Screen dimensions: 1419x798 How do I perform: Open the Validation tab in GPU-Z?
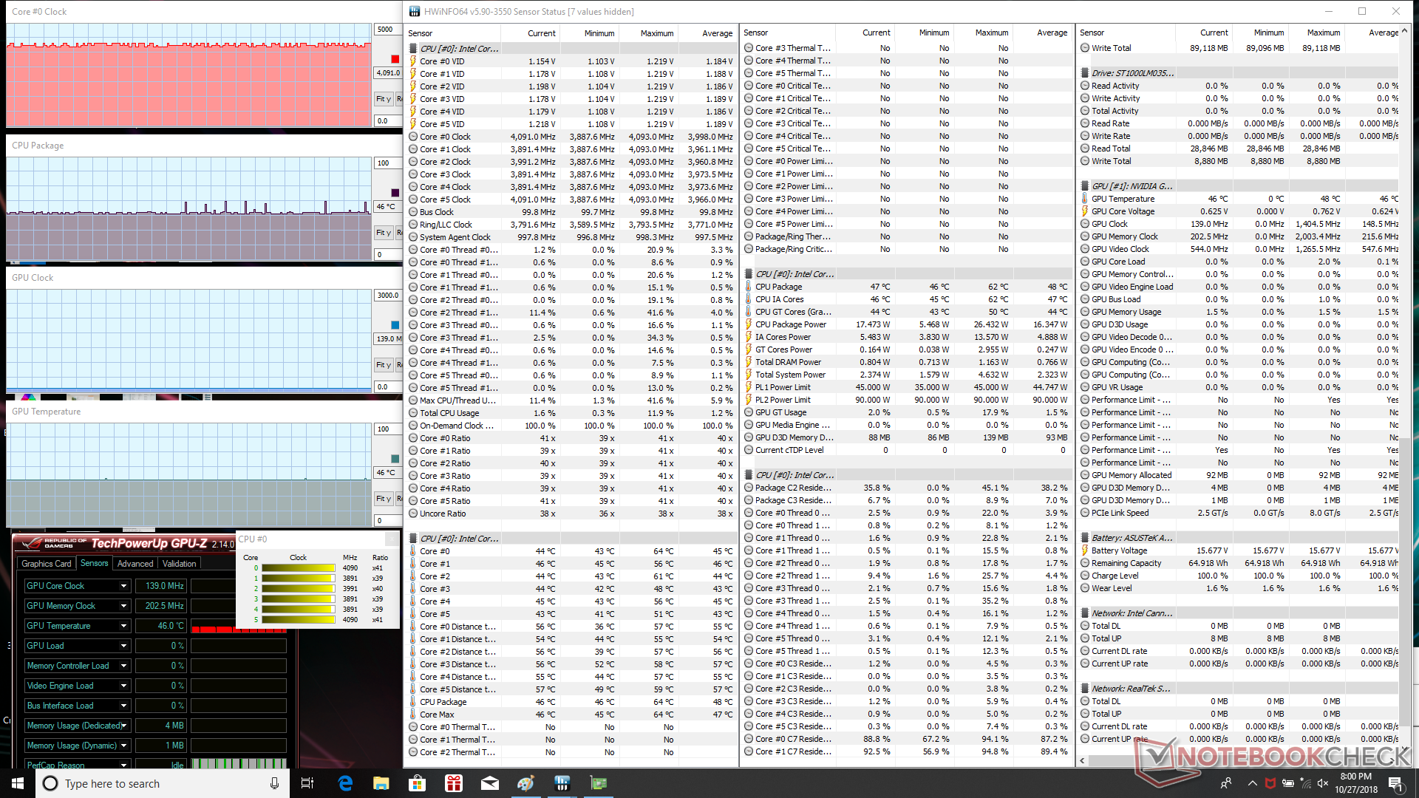[x=180, y=564]
